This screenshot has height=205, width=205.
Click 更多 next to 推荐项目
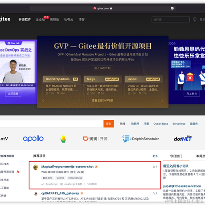155,156
